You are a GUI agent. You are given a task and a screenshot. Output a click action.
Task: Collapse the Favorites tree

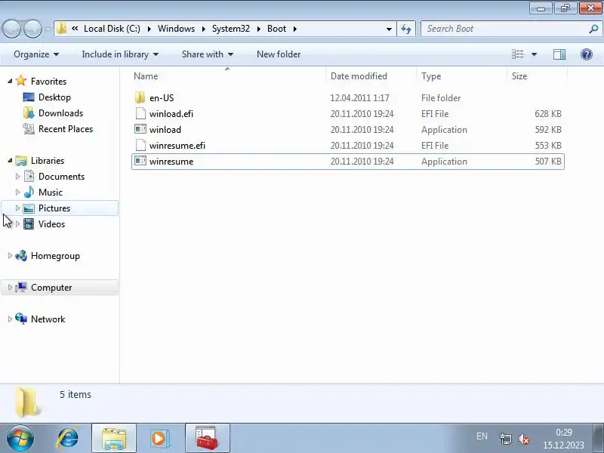10,81
